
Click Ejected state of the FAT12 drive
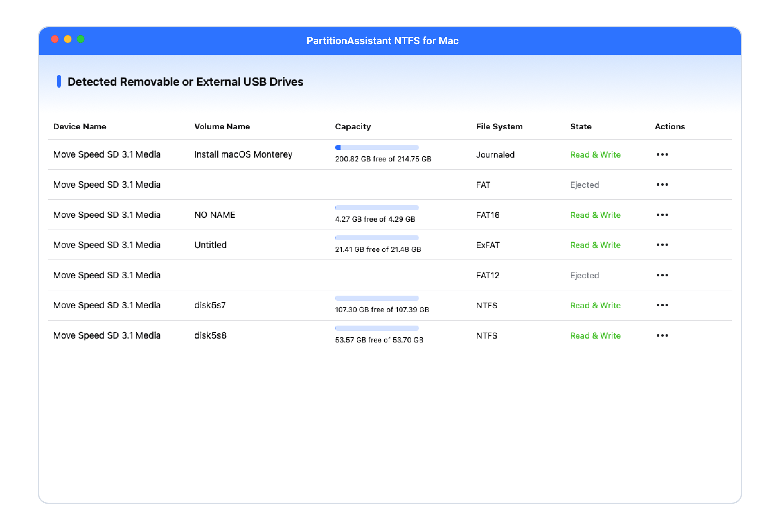pos(584,275)
